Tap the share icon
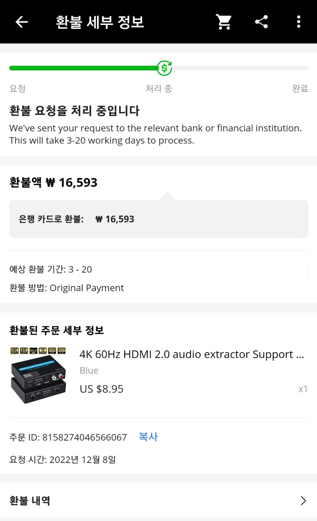The height and width of the screenshot is (521, 317). 262,22
